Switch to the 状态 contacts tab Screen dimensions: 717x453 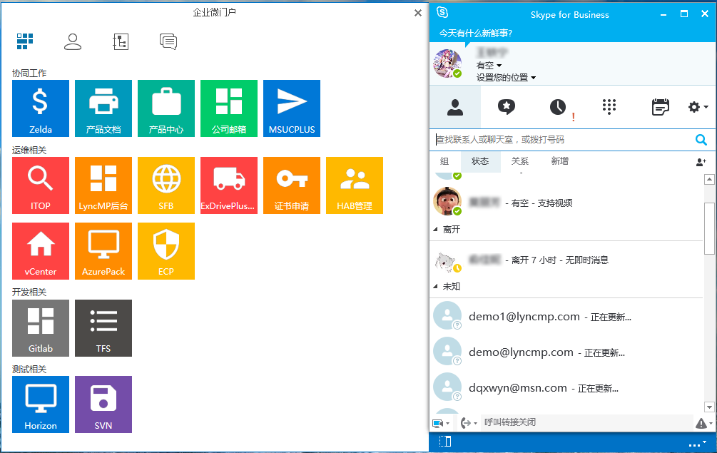coord(480,161)
